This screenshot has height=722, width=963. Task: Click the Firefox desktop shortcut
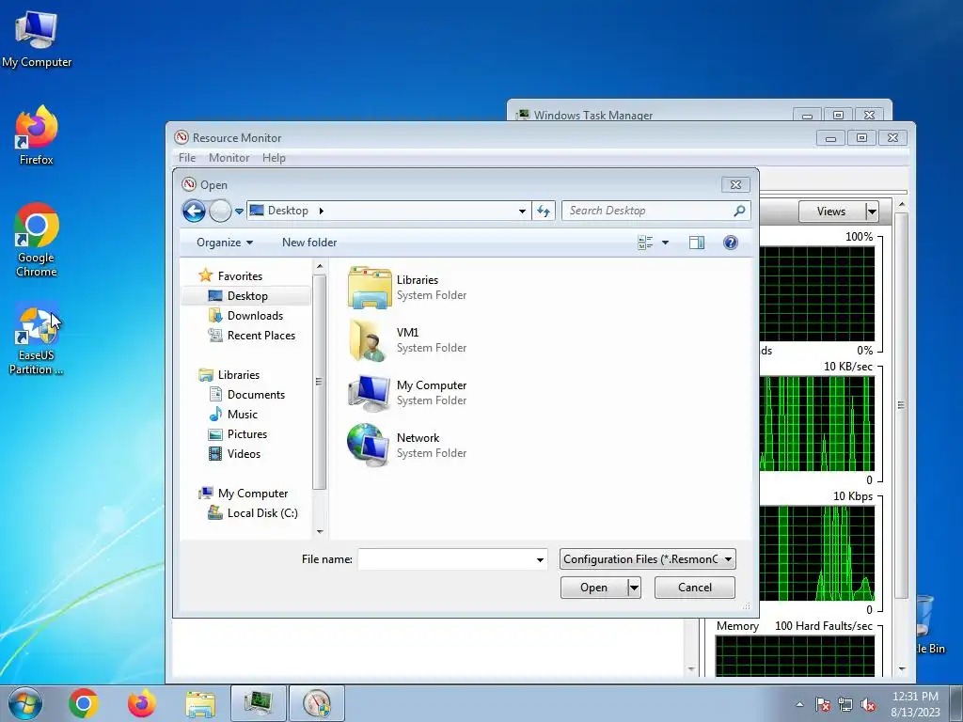pos(37,135)
